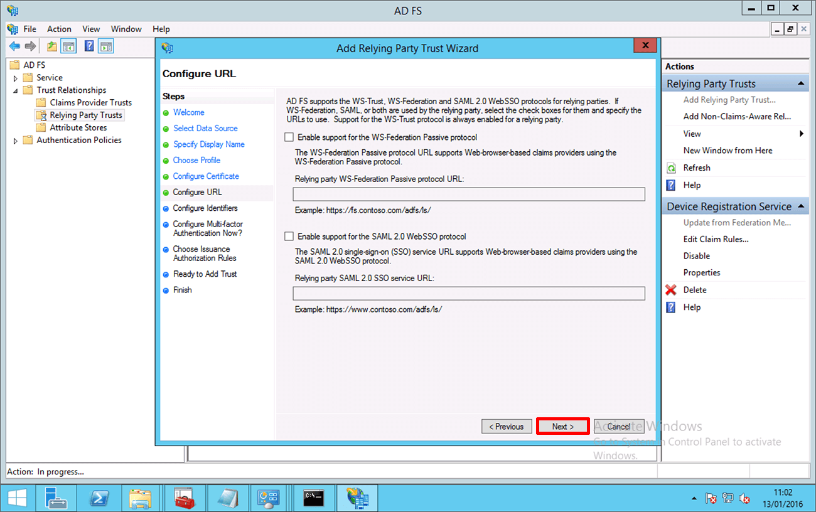Viewport: 816px width, 512px height.
Task: Select the AD FS root tree node
Action: tap(35, 65)
